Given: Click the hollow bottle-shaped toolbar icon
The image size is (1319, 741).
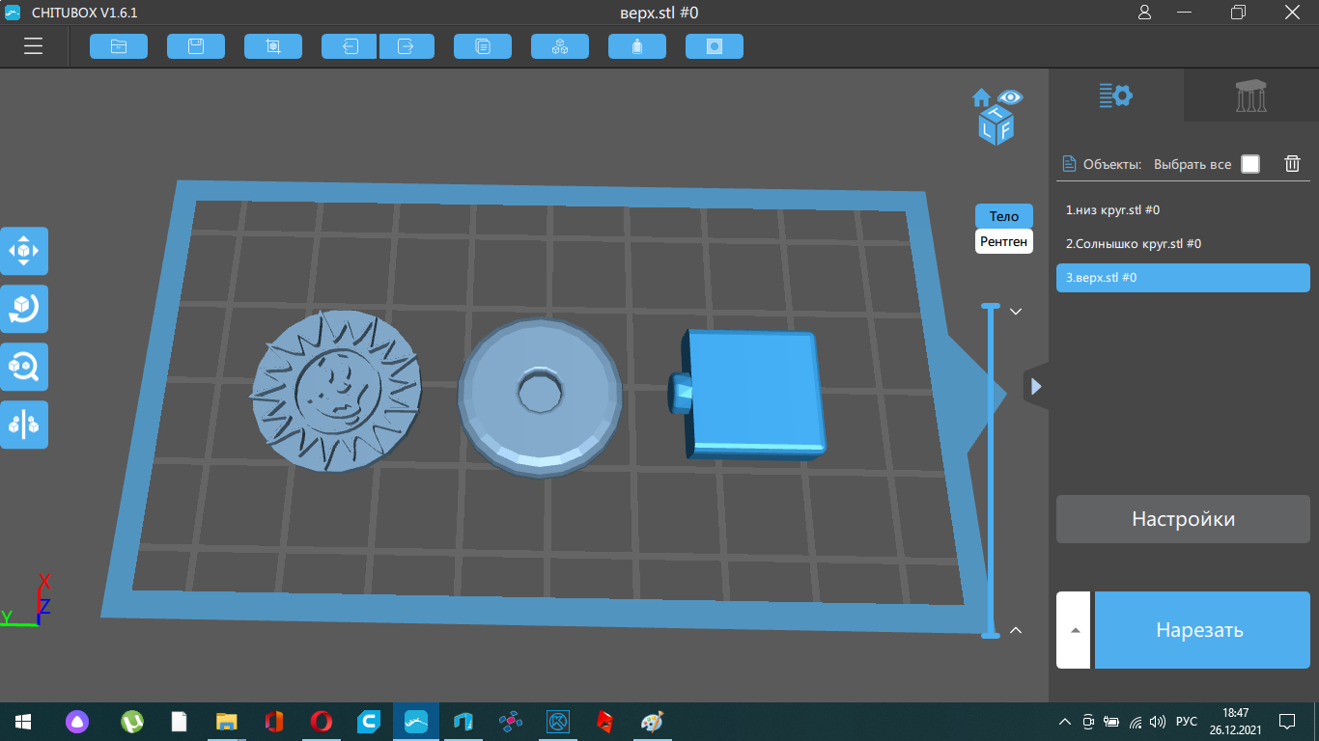Looking at the screenshot, I should 637,46.
